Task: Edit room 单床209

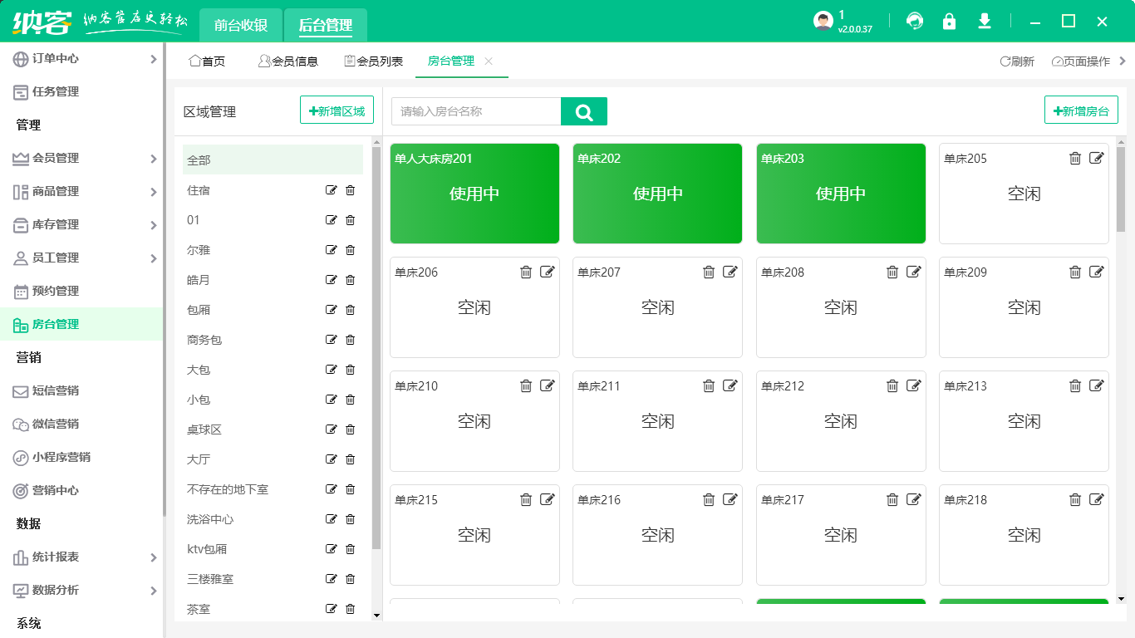Action: (x=1097, y=272)
